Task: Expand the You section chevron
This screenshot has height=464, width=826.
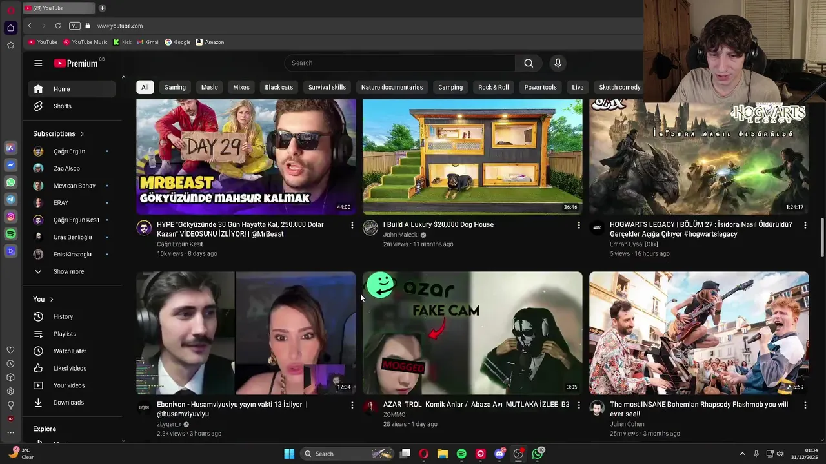Action: click(x=52, y=299)
